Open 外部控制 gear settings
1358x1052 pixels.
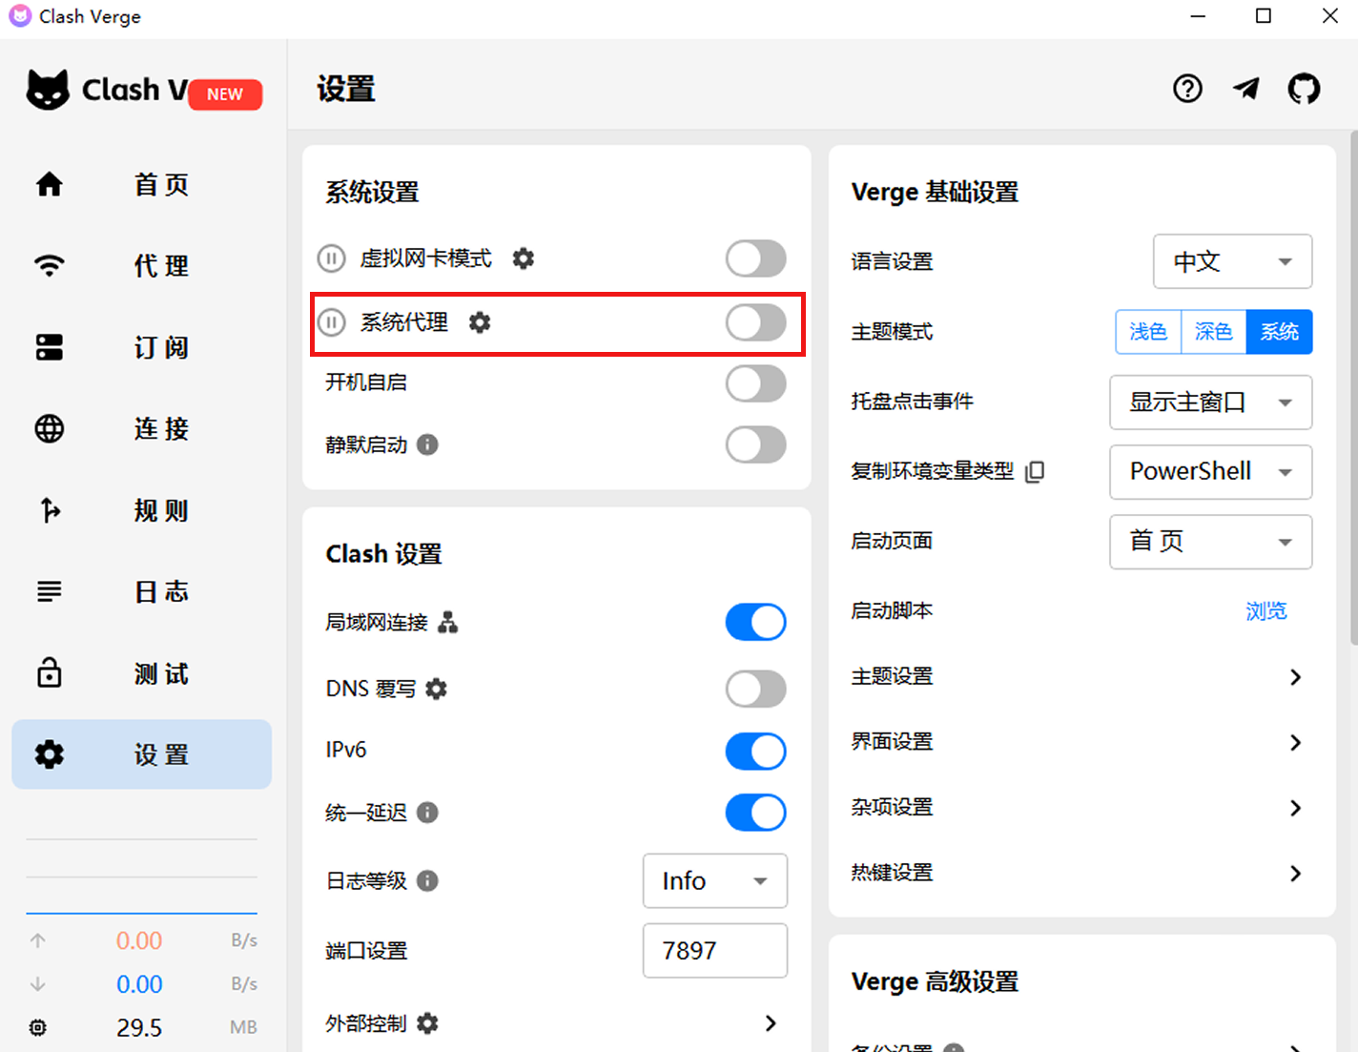428,1023
